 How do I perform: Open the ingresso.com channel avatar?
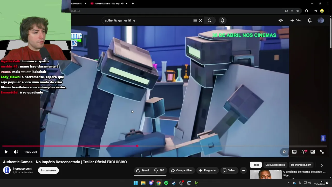7,170
